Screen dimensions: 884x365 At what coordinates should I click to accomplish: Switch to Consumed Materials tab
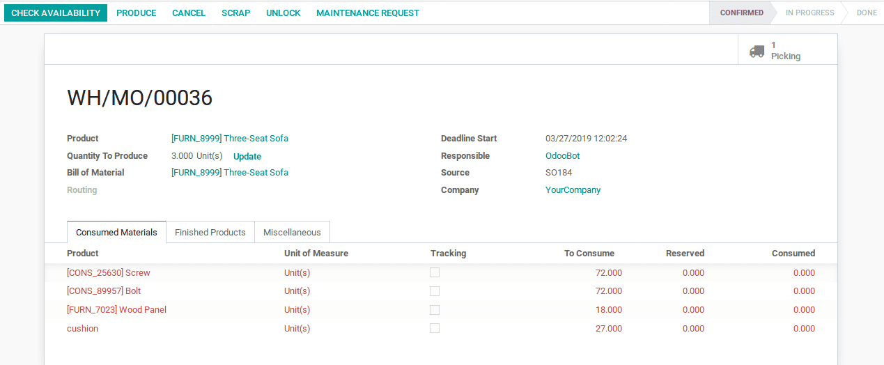116,233
